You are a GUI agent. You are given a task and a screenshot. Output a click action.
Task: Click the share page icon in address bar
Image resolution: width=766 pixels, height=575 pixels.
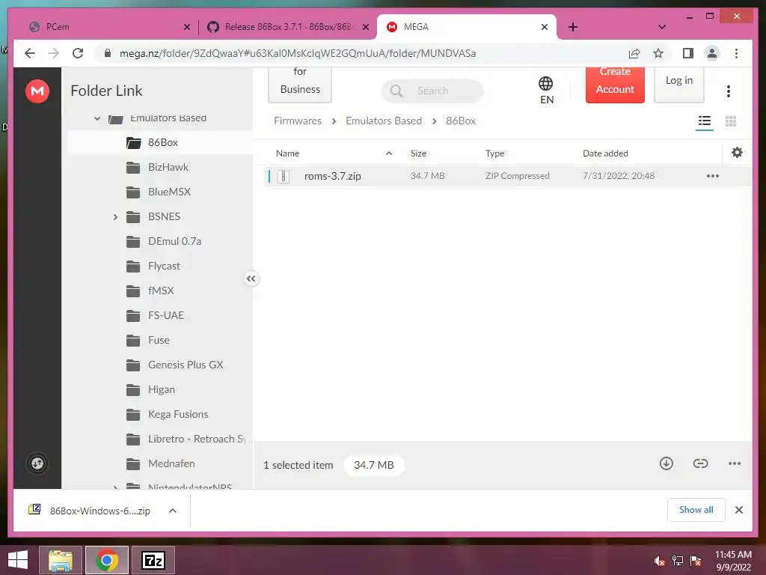(x=634, y=53)
